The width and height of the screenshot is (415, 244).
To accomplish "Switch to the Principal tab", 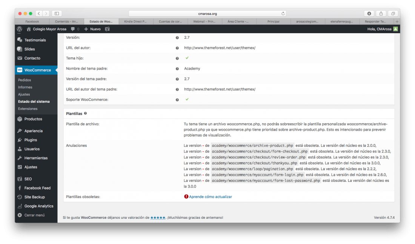I will point(274,21).
